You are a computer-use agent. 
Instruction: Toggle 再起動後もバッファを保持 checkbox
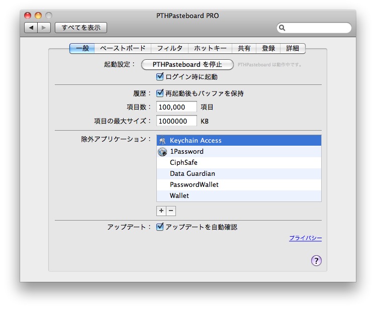pyautogui.click(x=160, y=93)
